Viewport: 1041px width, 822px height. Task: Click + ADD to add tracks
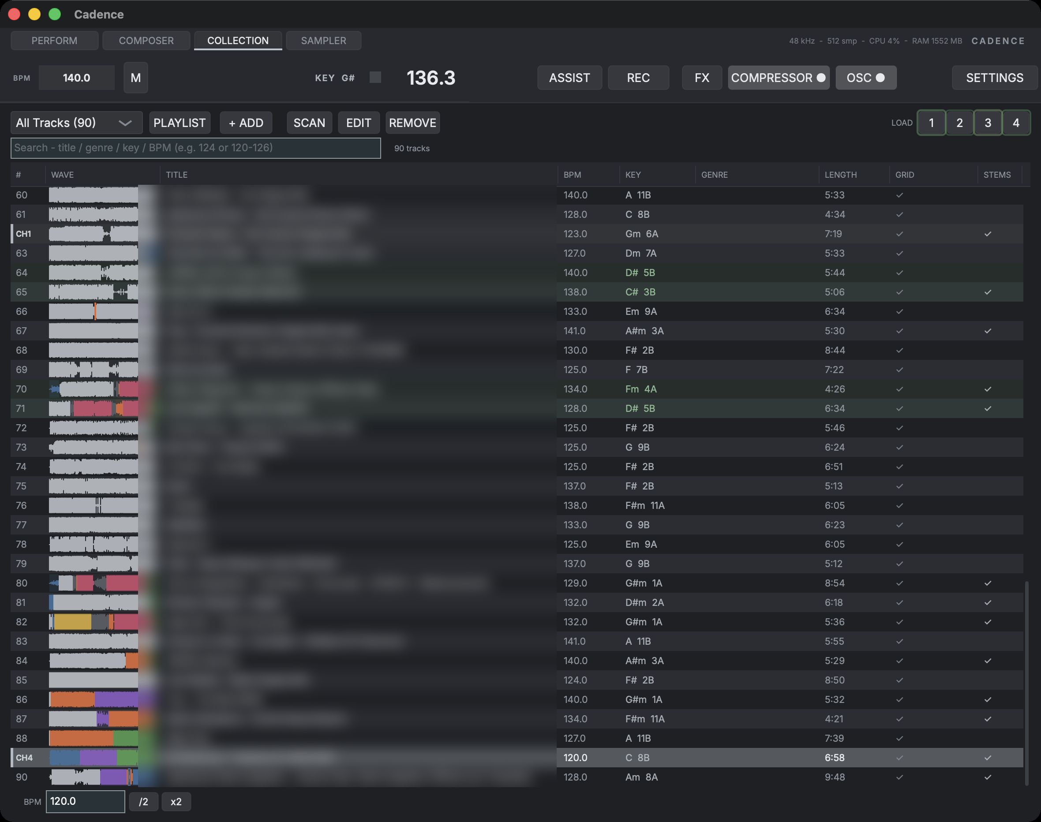point(246,123)
